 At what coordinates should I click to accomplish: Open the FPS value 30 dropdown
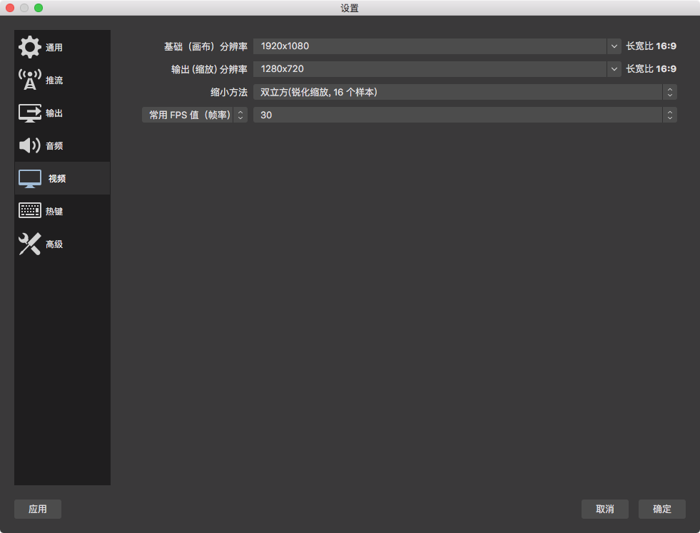click(464, 115)
